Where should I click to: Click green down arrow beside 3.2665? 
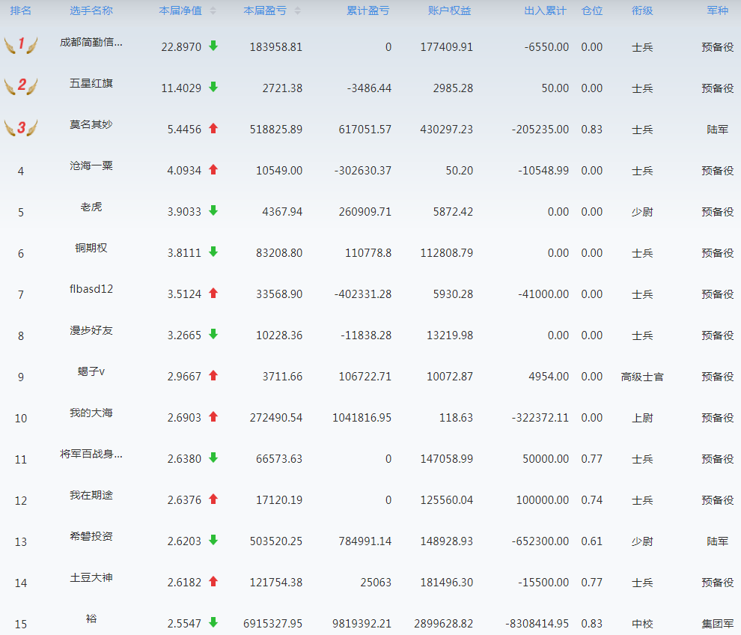[x=213, y=334]
